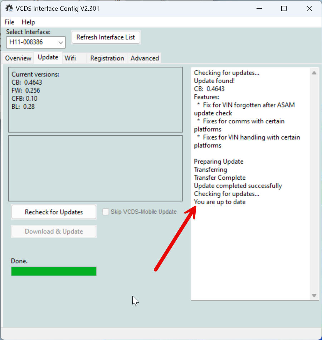322x340 pixels.
Task: Click Recheck for Updates button
Action: tap(54, 212)
